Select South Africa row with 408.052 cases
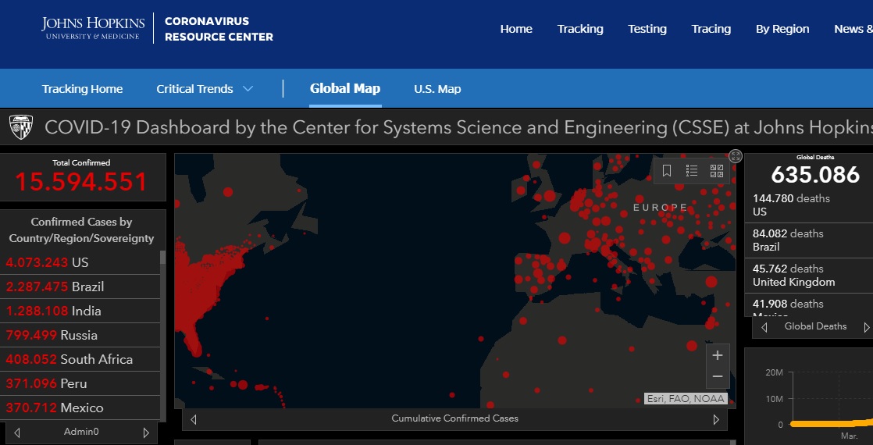873x445 pixels. tap(80, 359)
